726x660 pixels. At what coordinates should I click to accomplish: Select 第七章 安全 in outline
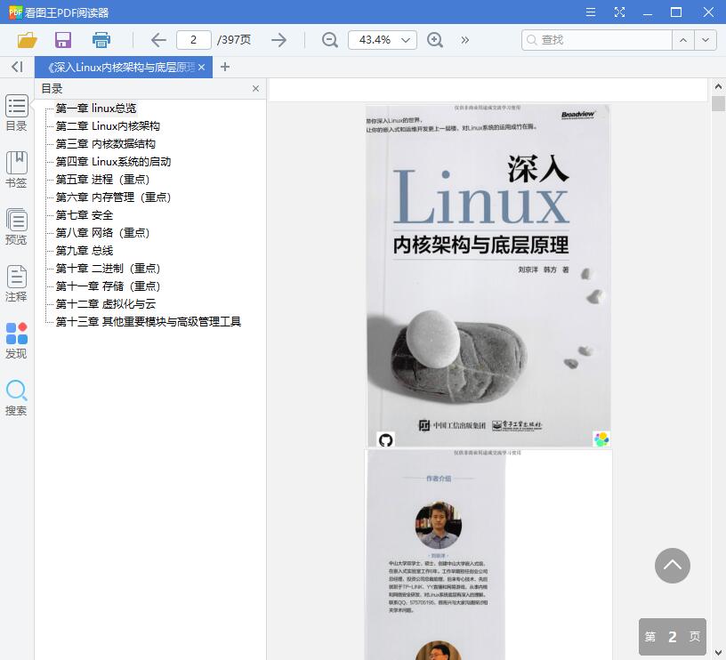85,214
